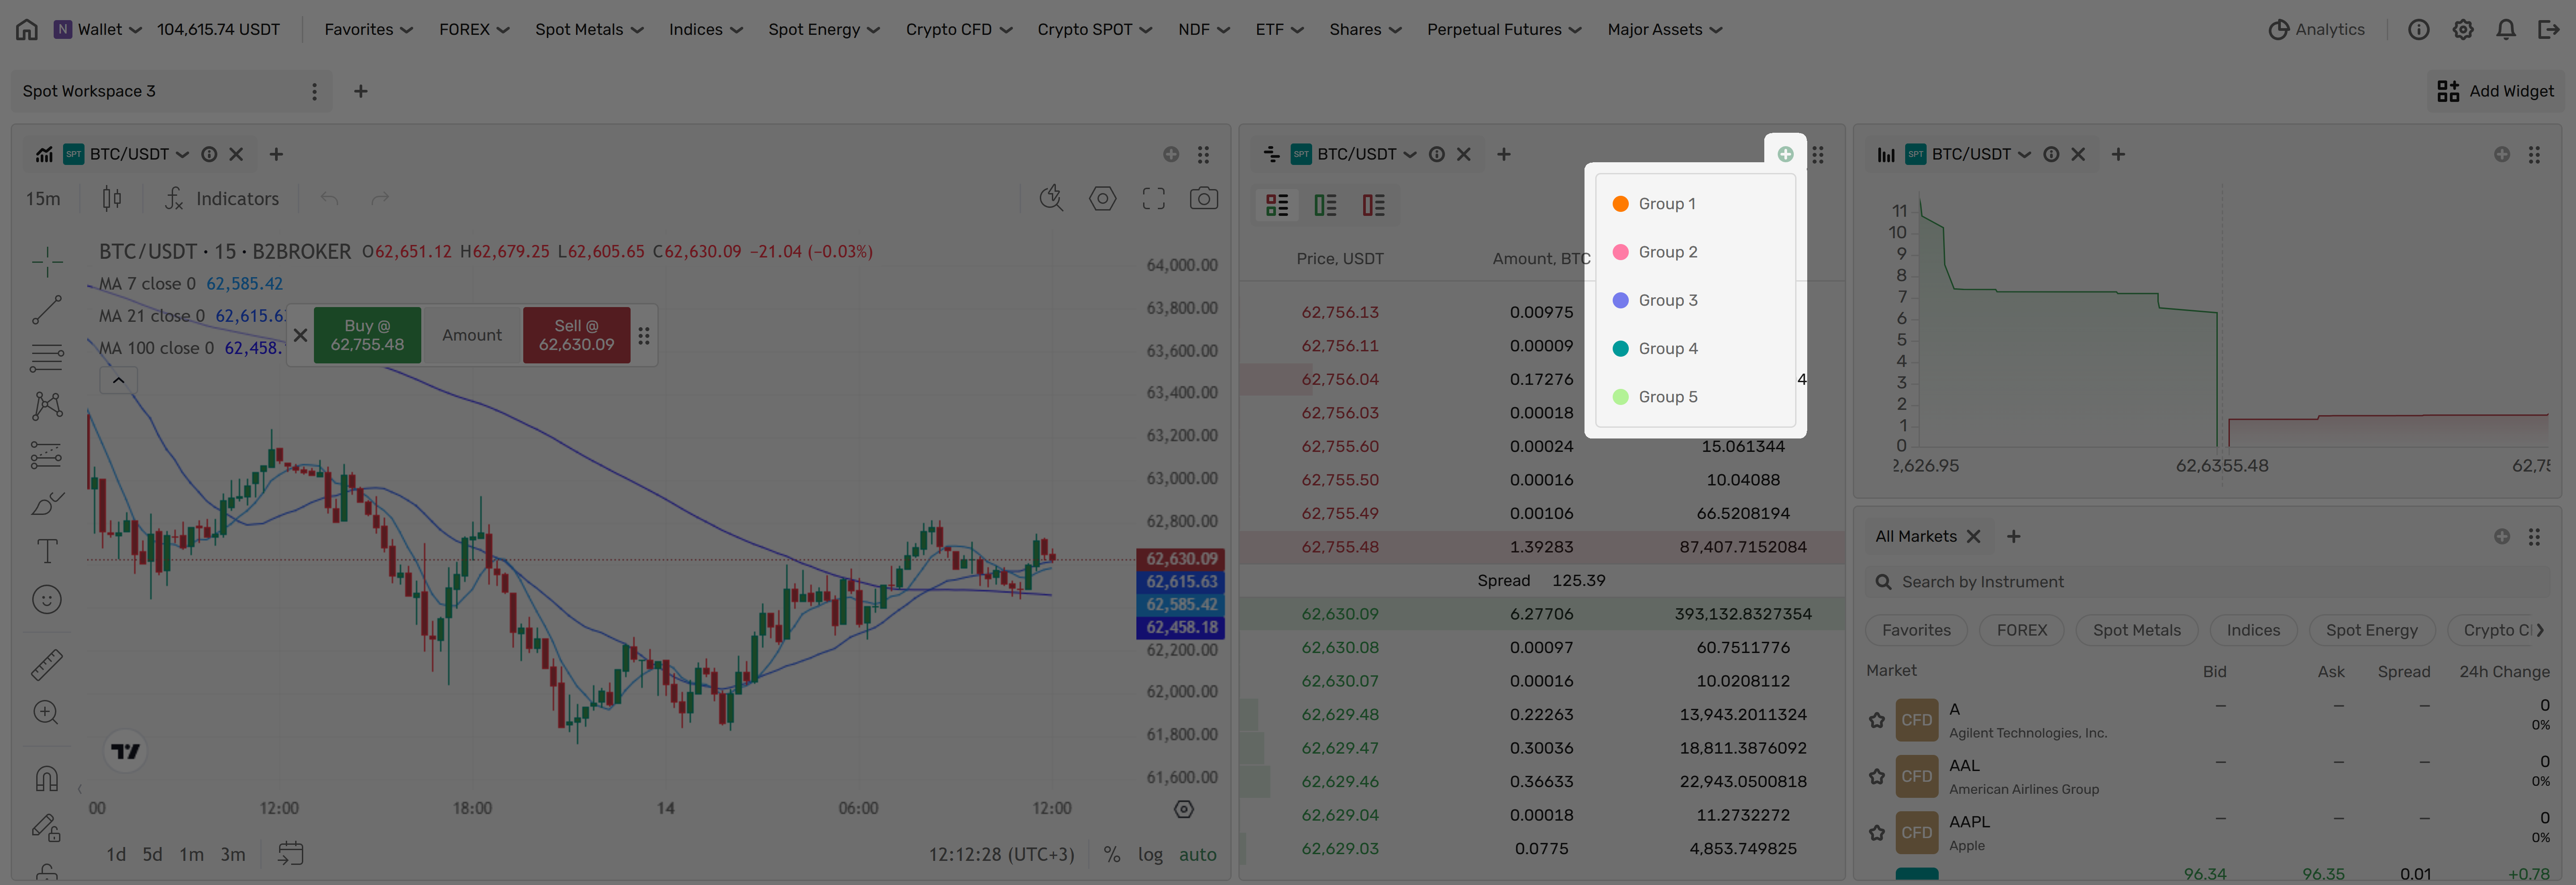Toggle magnet mode in drawing toolbar
The image size is (2576, 885).
pos(47,778)
